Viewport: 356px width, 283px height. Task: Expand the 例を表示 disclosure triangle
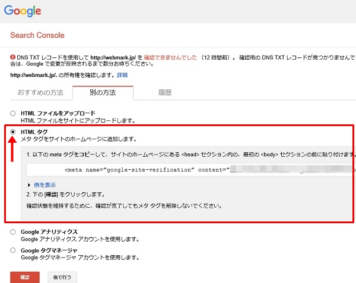(x=29, y=185)
